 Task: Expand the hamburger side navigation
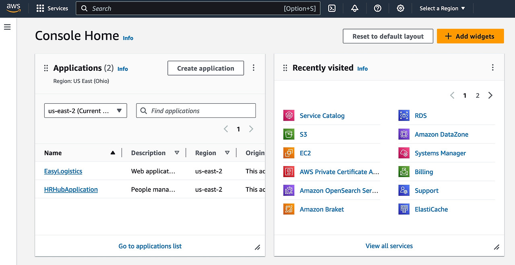[x=7, y=27]
